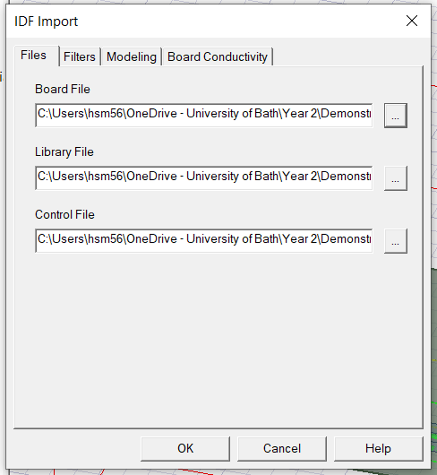Click the IDF Import title bar

click(x=196, y=21)
